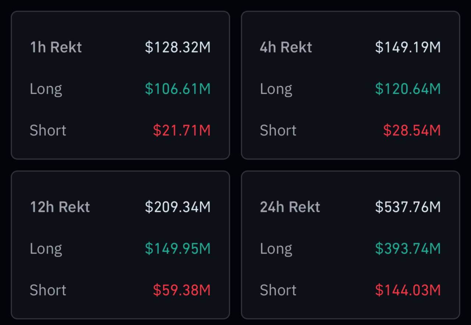Click the 12h Rekt card title
The image size is (471, 325).
[x=60, y=207]
